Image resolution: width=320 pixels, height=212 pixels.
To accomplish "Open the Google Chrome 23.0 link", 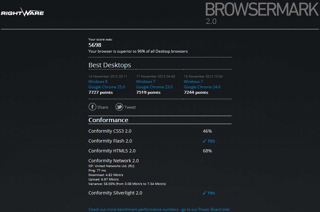I will (x=154, y=87).
